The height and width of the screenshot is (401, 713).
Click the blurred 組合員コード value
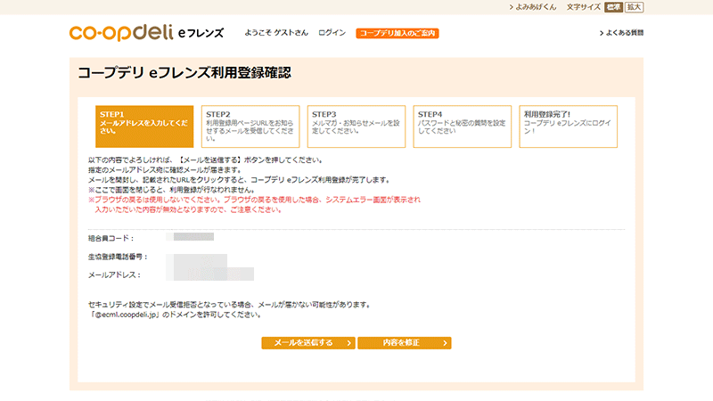[190, 237]
